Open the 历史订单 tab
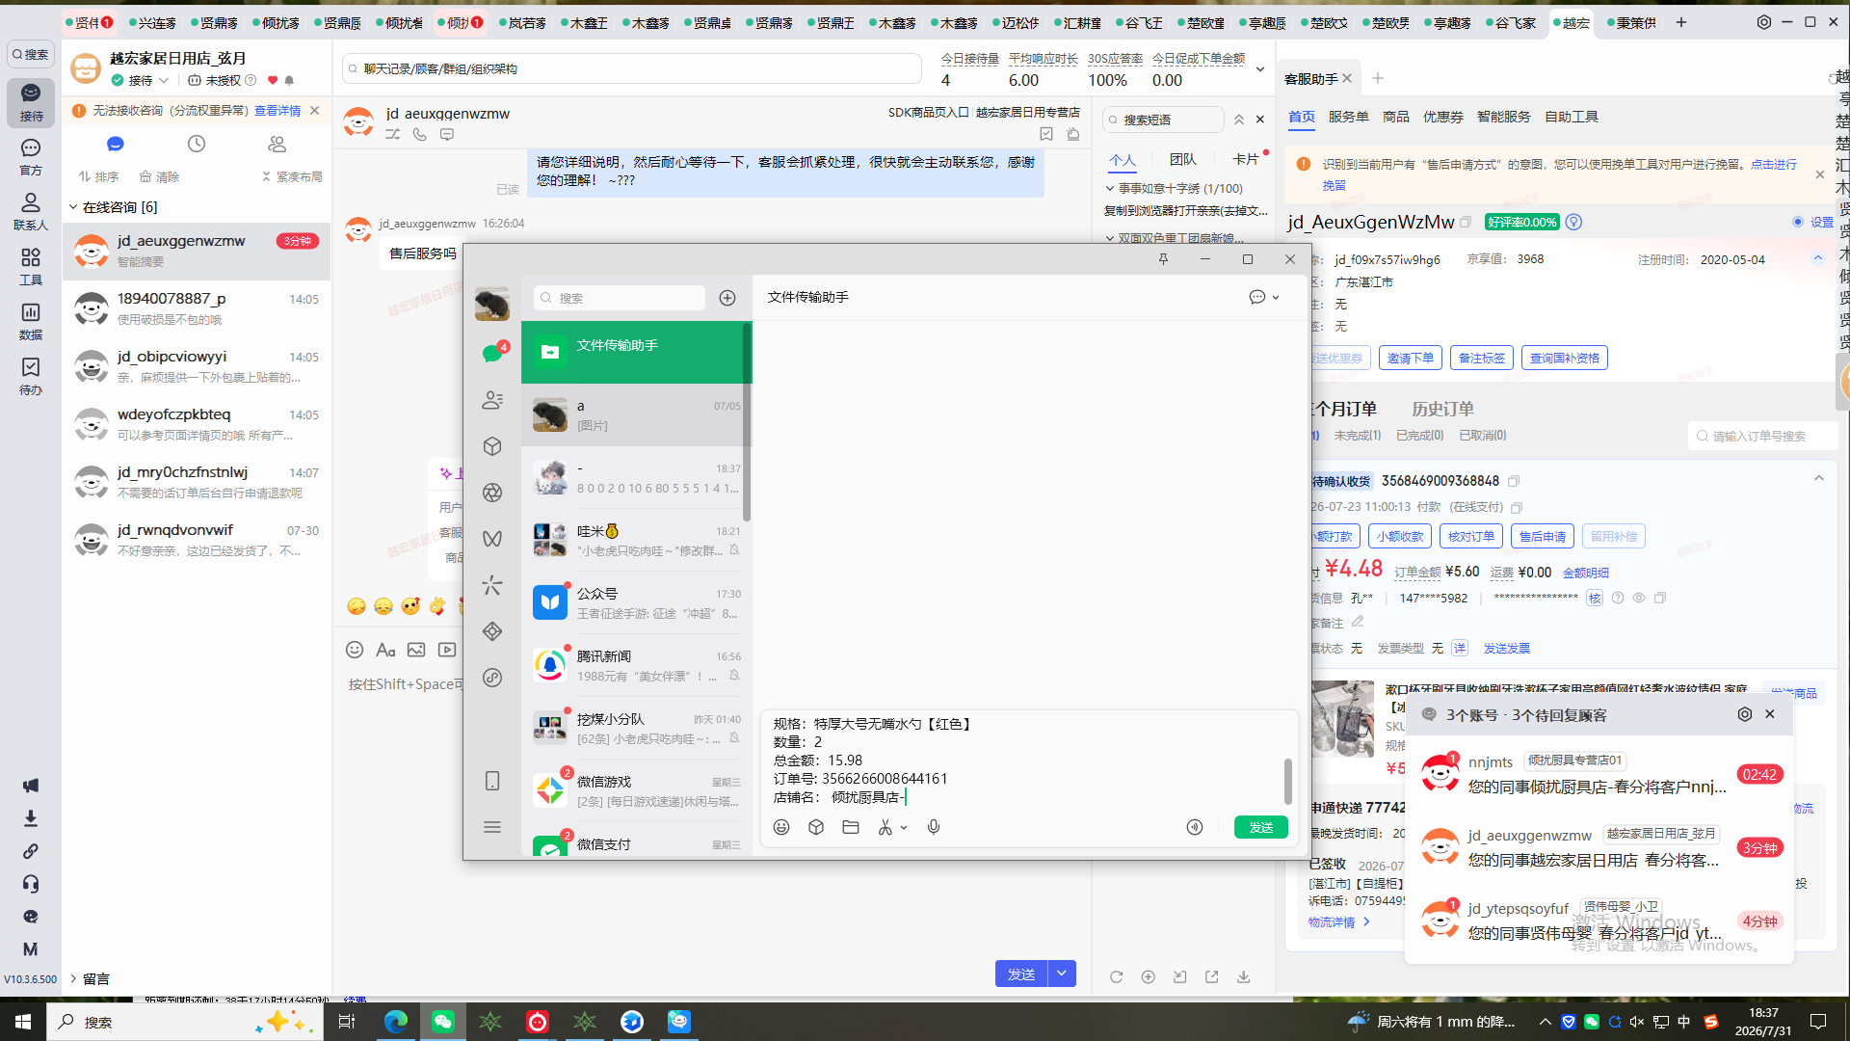 pyautogui.click(x=1442, y=409)
